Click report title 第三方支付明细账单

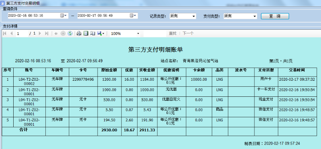[156, 49]
